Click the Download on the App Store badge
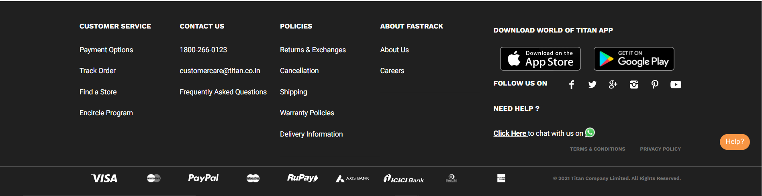 [540, 59]
